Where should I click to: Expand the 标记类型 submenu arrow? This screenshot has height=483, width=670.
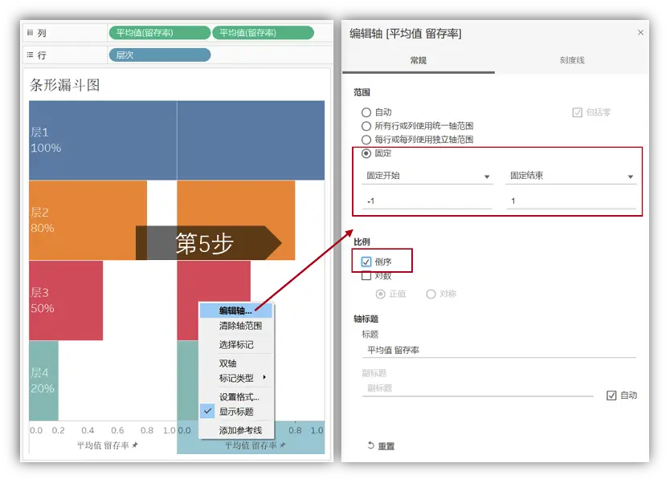point(264,377)
